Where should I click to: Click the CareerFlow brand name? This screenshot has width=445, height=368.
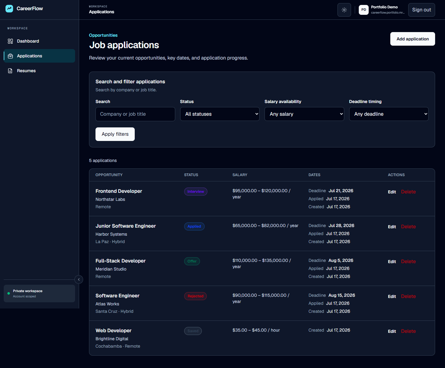click(x=30, y=9)
